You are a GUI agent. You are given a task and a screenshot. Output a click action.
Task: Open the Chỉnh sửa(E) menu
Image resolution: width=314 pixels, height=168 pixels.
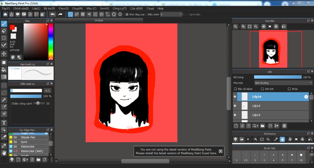pyautogui.click(x=21, y=8)
